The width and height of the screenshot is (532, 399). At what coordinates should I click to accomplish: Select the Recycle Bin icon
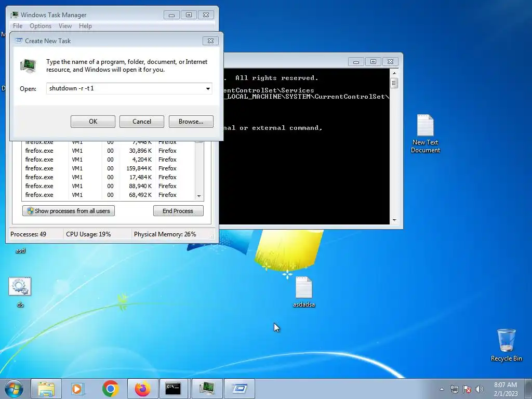(x=506, y=345)
